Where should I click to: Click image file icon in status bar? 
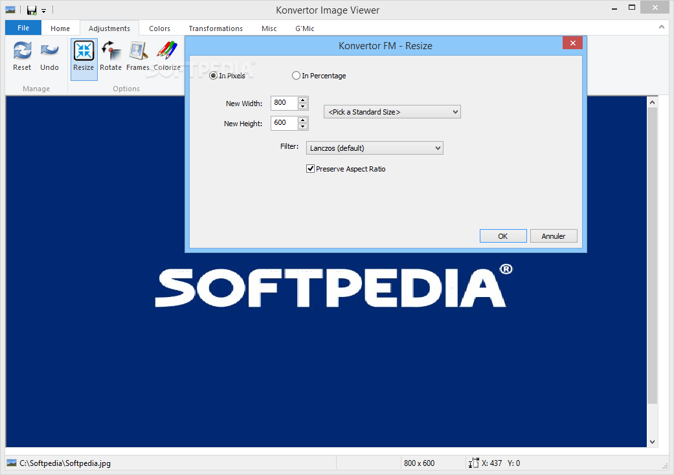12,463
